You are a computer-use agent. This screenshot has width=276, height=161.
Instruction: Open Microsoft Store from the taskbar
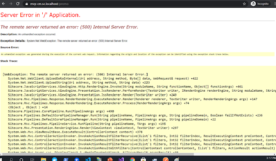143,159
